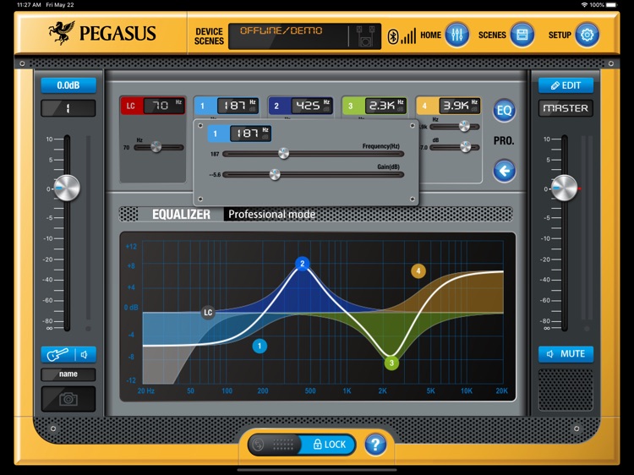
Task: Click the Professional mode label
Action: coord(271,214)
